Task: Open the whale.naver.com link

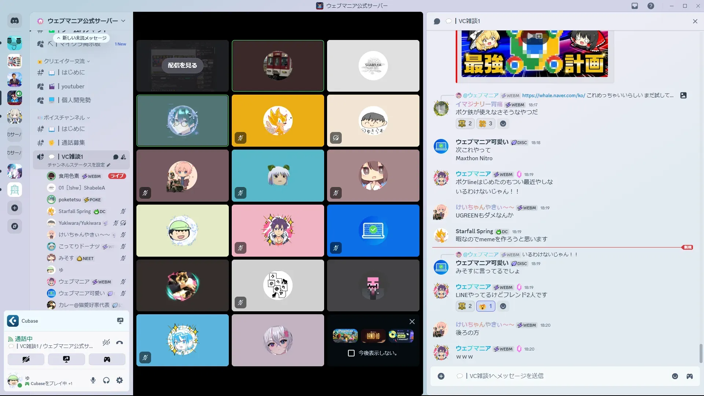Action: [553, 95]
